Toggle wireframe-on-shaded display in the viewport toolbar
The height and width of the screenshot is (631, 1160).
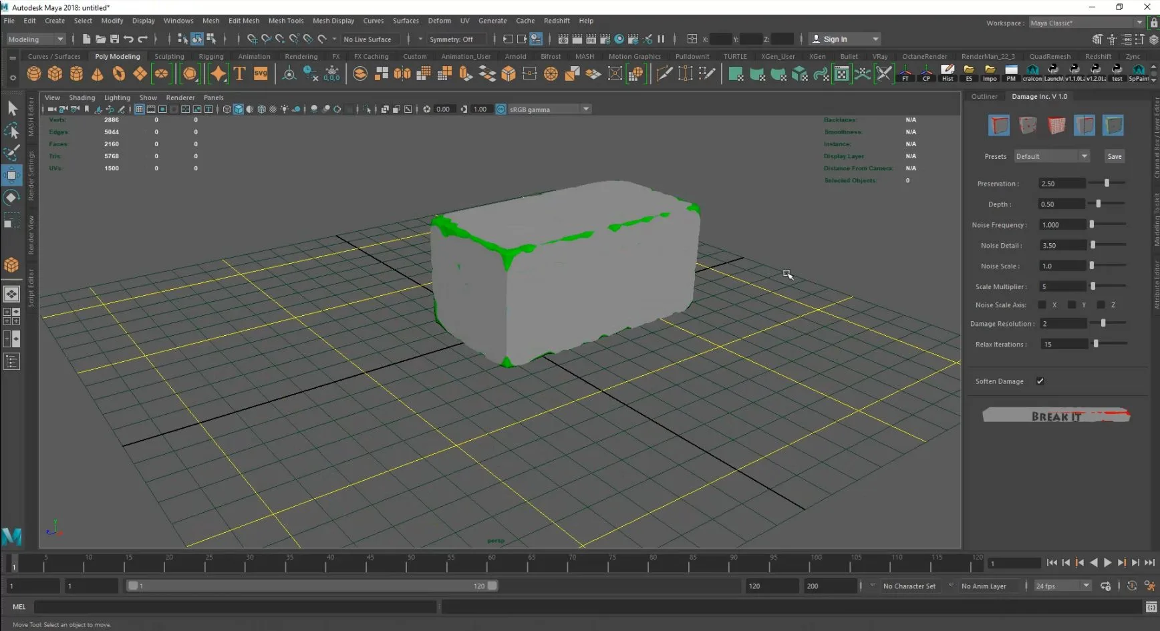[x=261, y=109]
